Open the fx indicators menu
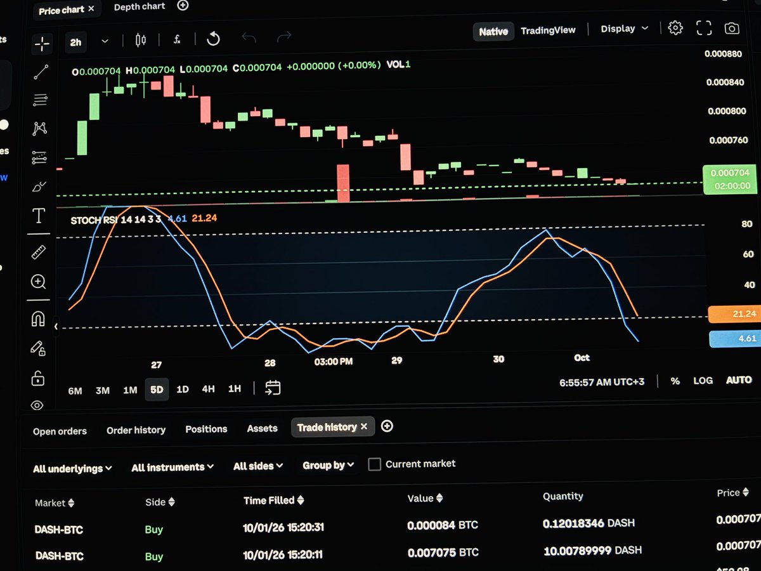 (178, 39)
